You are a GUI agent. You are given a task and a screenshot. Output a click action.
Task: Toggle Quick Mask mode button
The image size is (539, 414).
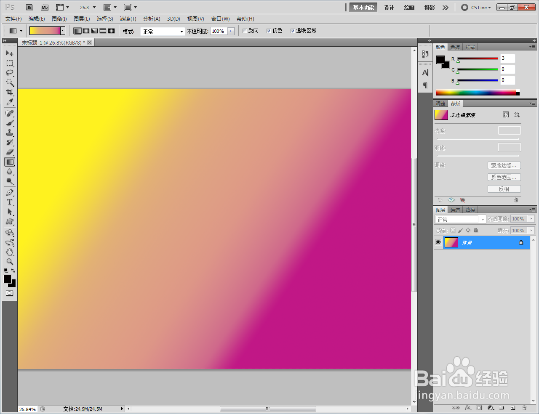[x=10, y=293]
